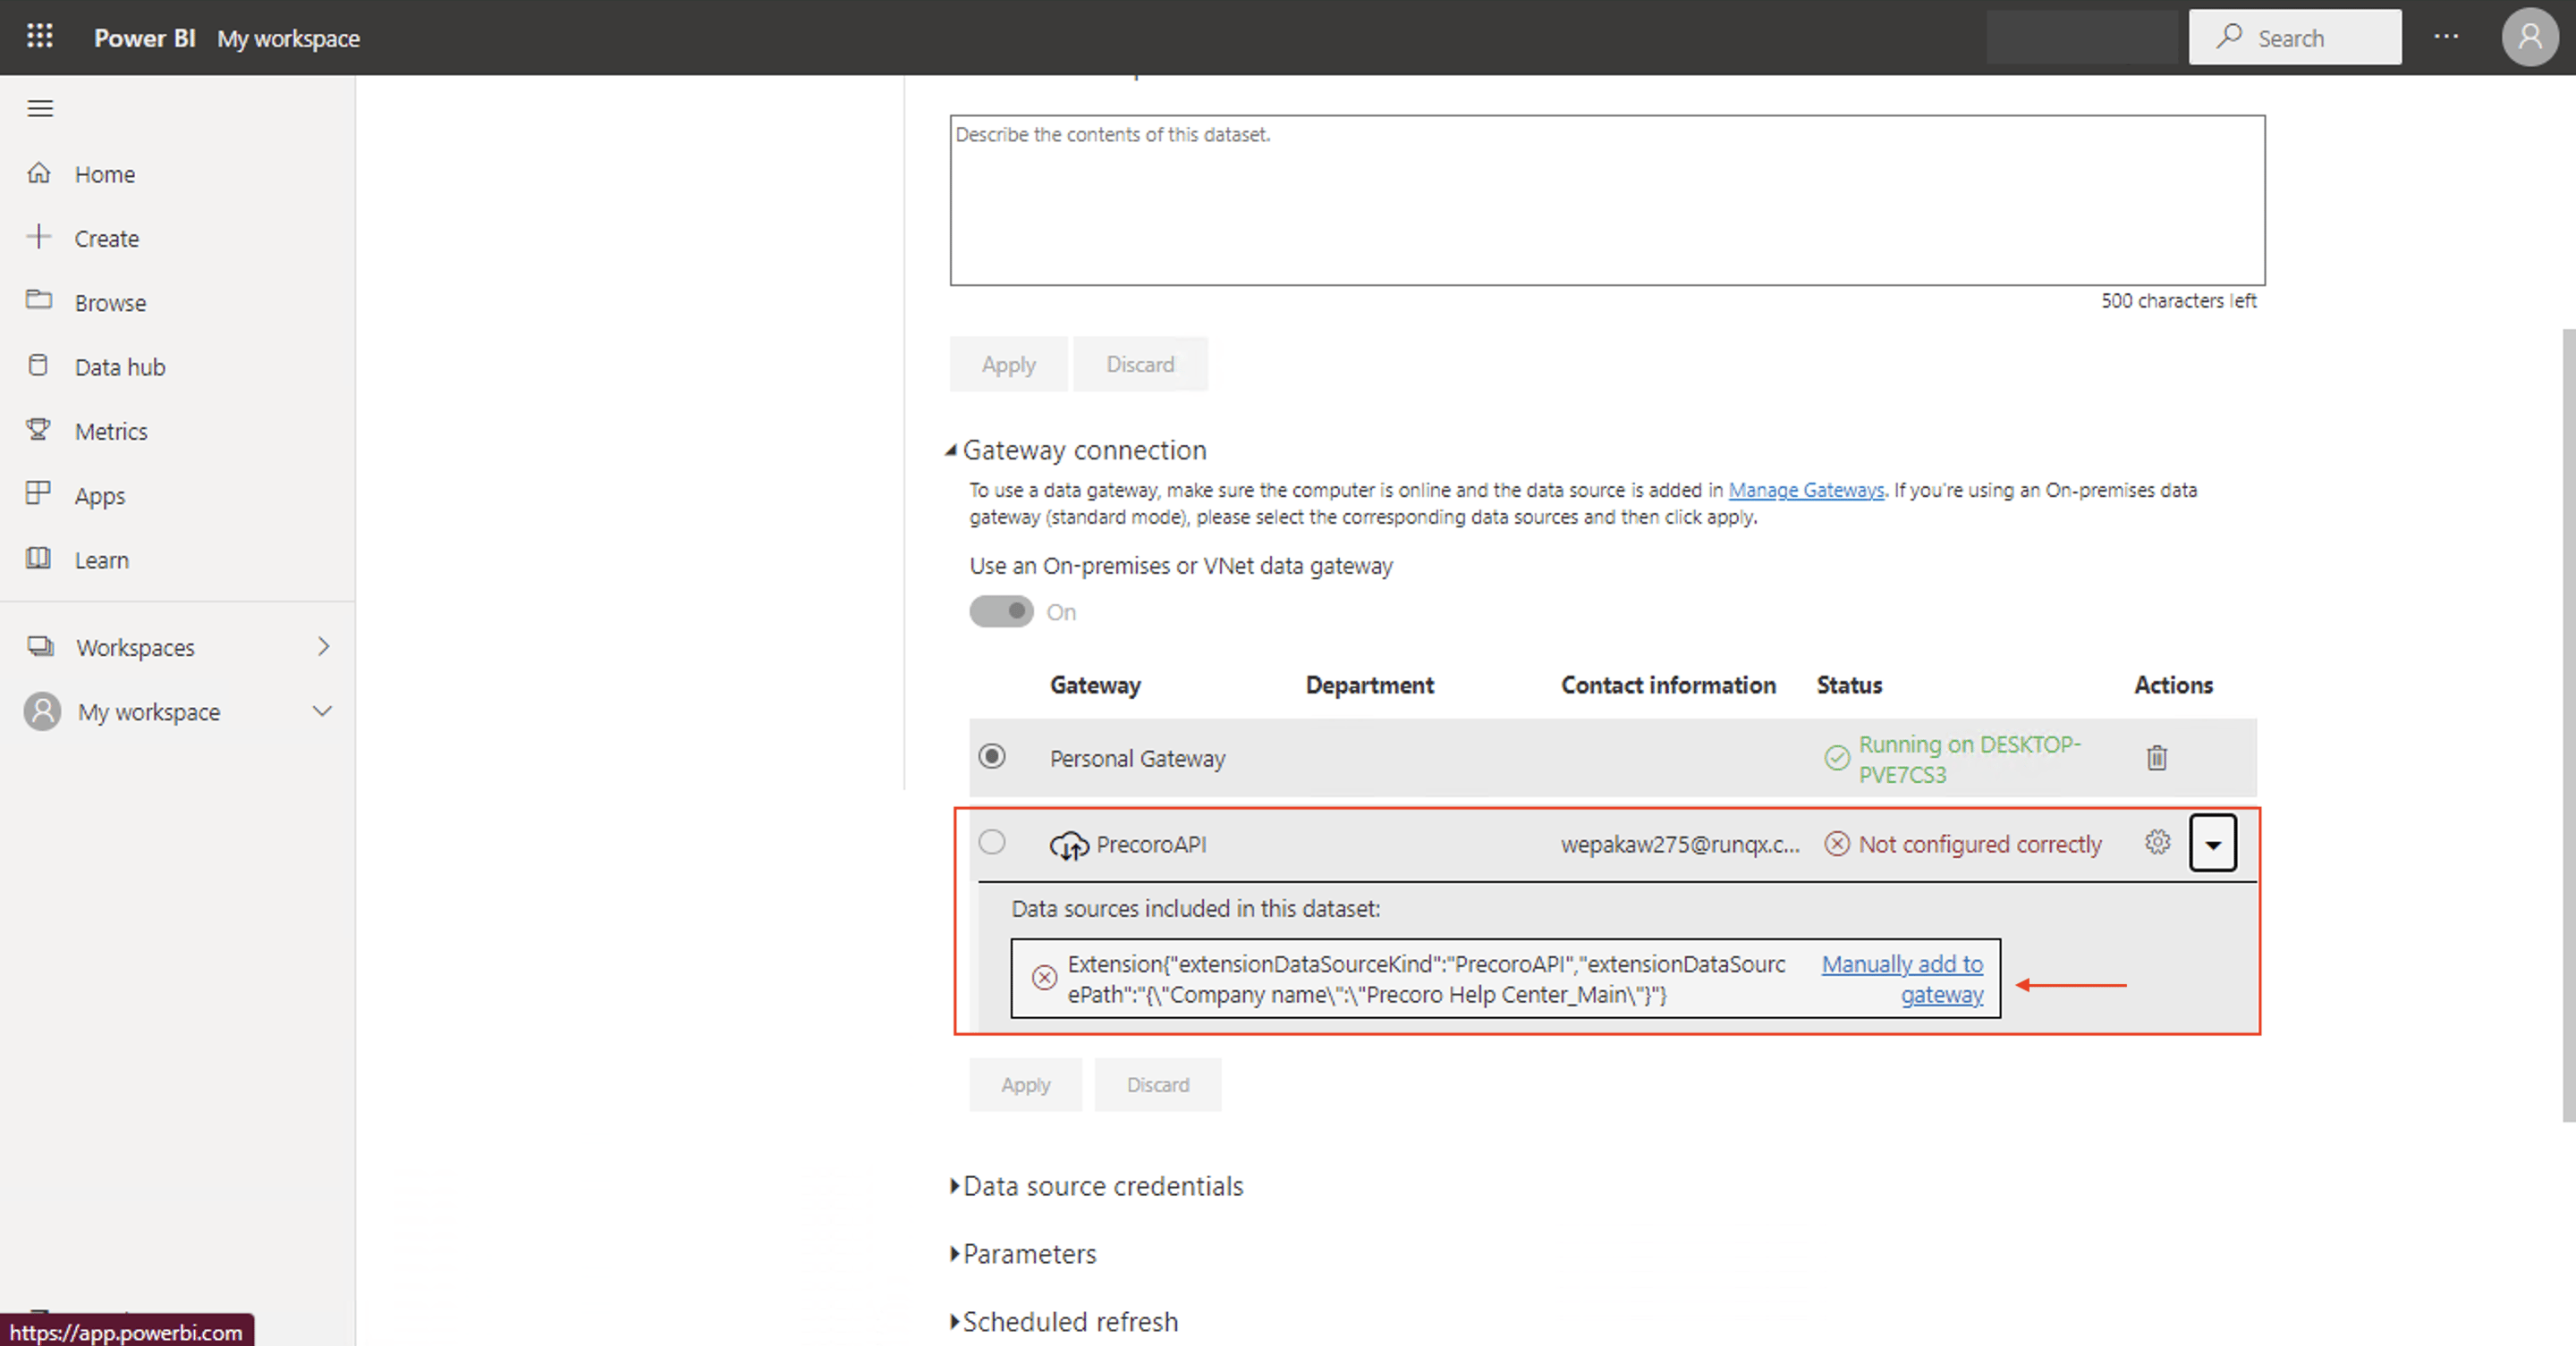Click 'Contact information' column header
Viewport: 2576px width, 1346px height.
tap(1668, 685)
